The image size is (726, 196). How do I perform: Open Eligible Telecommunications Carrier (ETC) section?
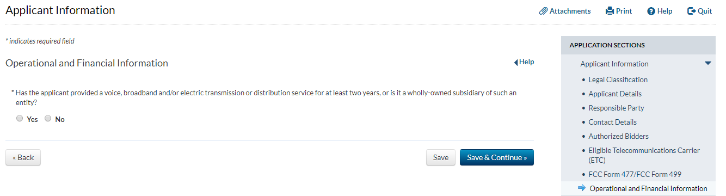click(x=644, y=155)
